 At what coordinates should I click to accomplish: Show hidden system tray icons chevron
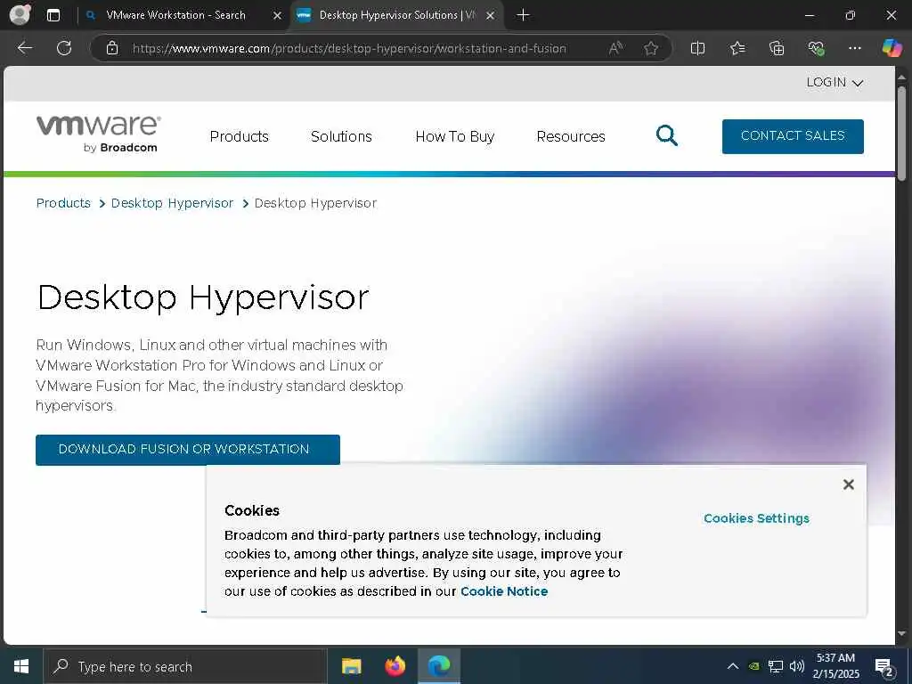click(733, 666)
